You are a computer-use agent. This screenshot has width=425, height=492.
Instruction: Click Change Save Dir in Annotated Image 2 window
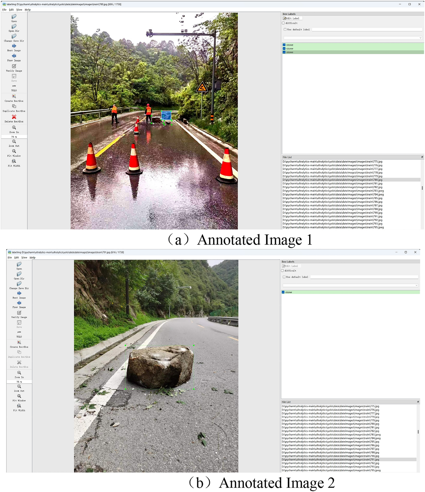[19, 284]
